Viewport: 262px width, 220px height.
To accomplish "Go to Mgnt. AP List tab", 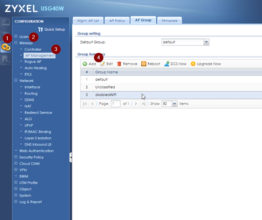I will 88,20.
